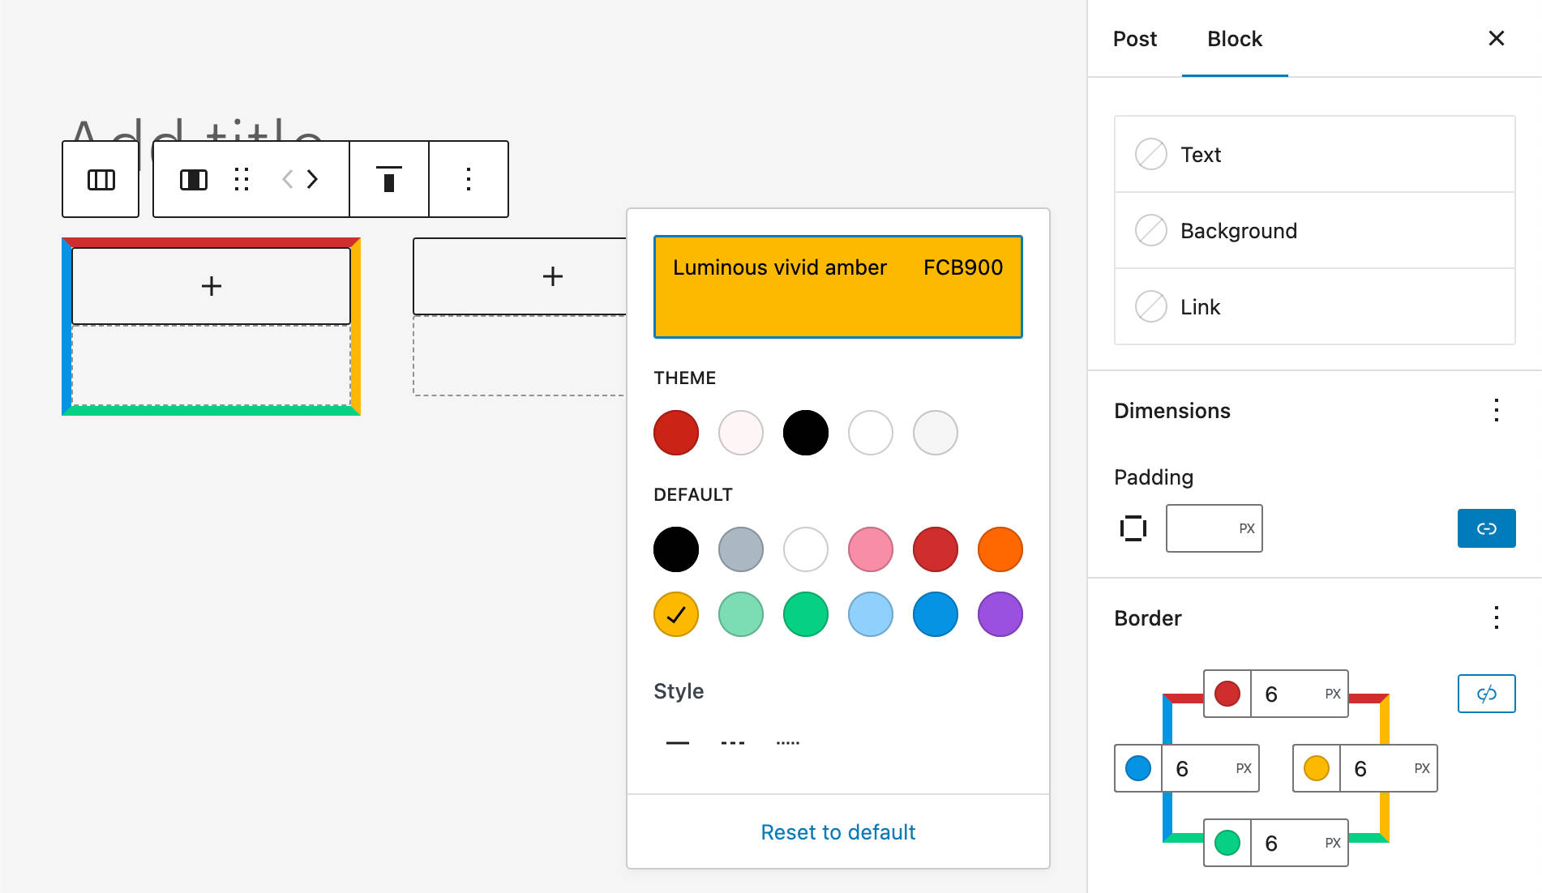
Task: Switch to the Block tab
Action: click(1234, 38)
